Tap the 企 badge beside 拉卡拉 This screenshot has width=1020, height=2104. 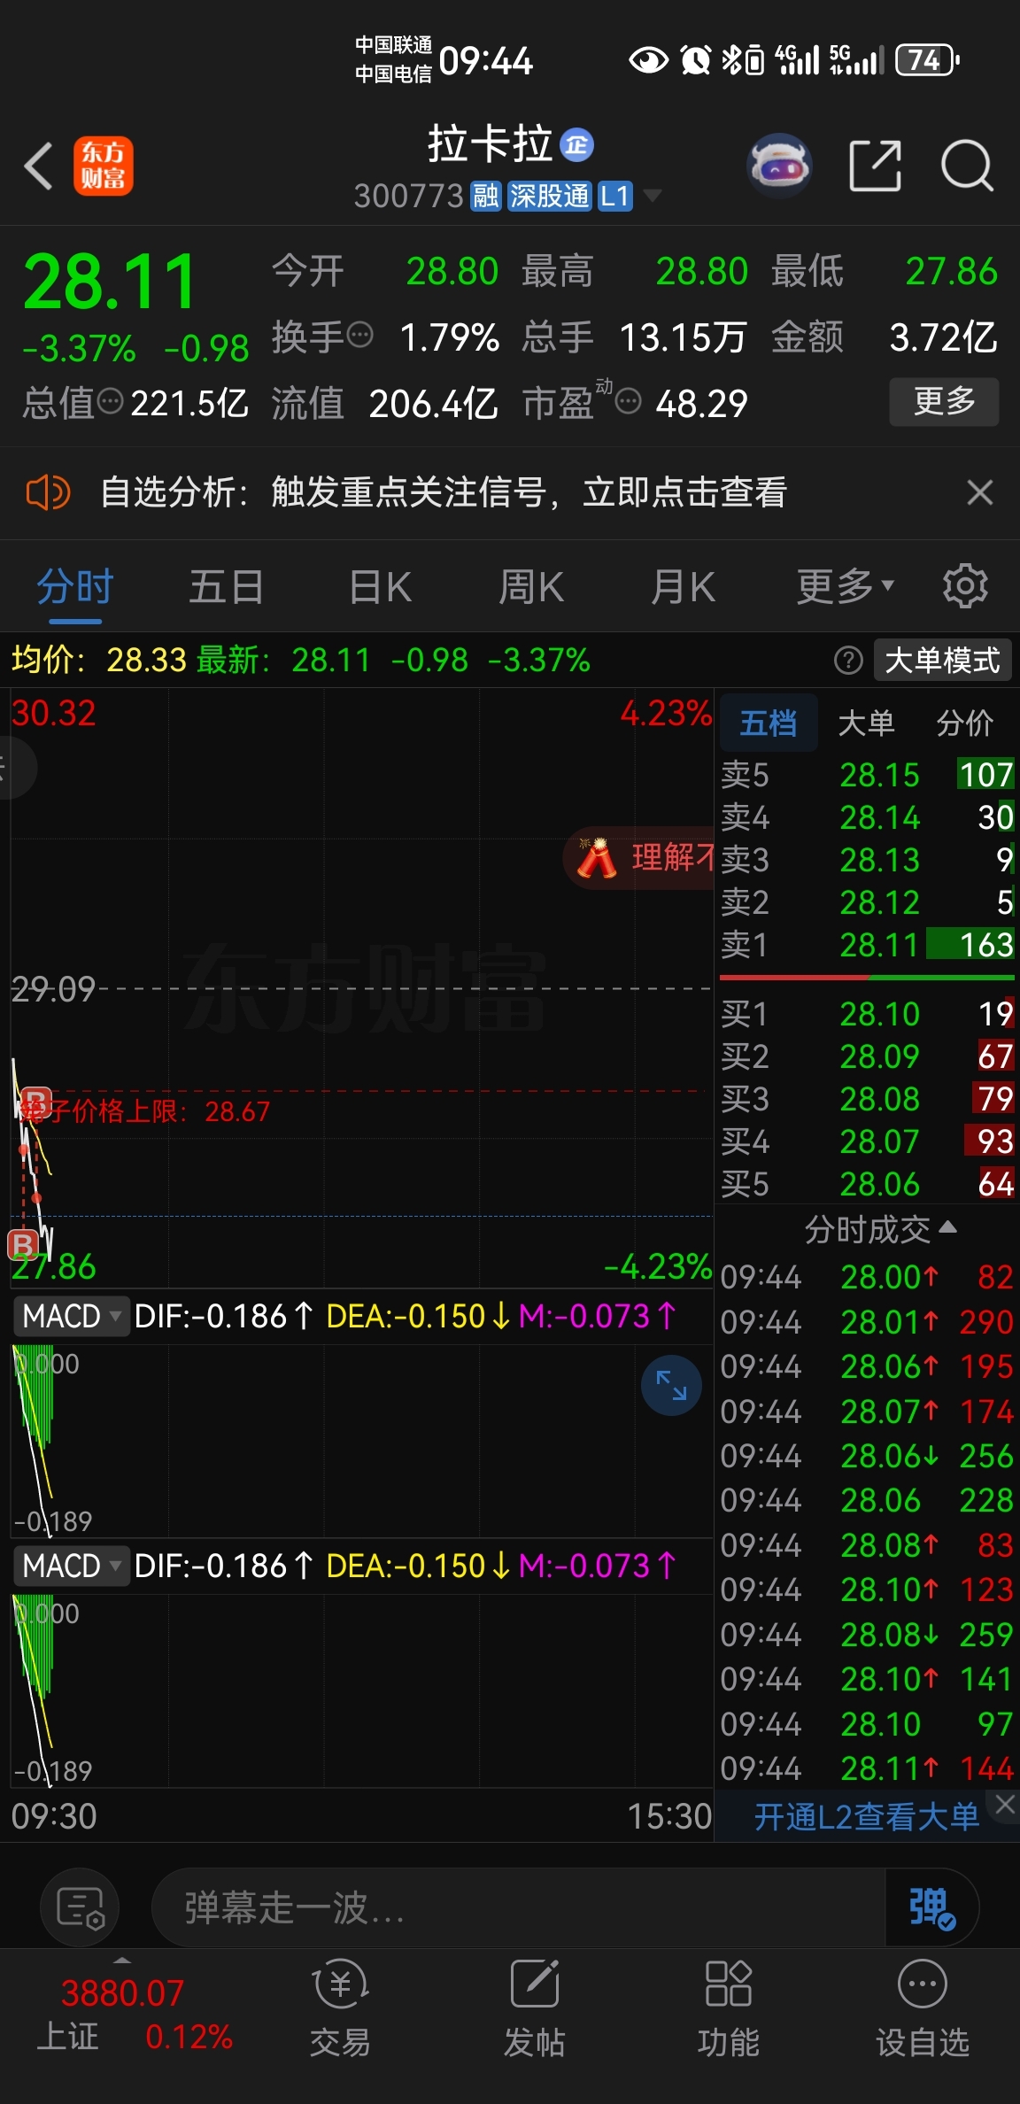pyautogui.click(x=577, y=145)
